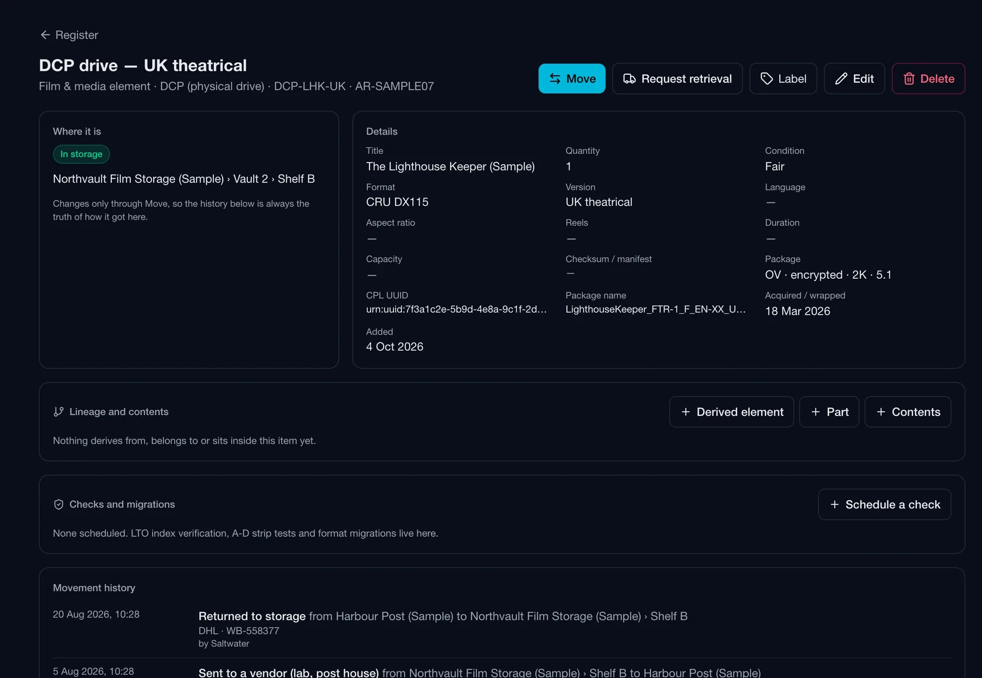
Task: Click Request retrieval button
Action: 677,79
